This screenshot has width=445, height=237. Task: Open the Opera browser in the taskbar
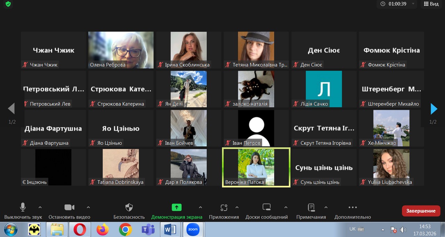(80, 230)
